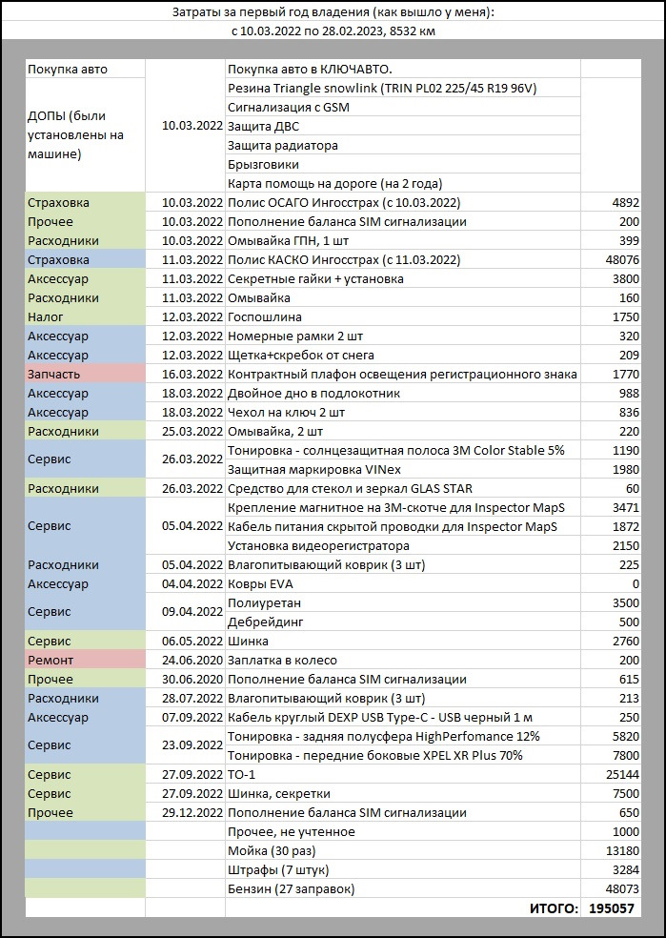Select 'Омывайка ГПН, 1 шт' cell
666x938 pixels.
(x=403, y=240)
